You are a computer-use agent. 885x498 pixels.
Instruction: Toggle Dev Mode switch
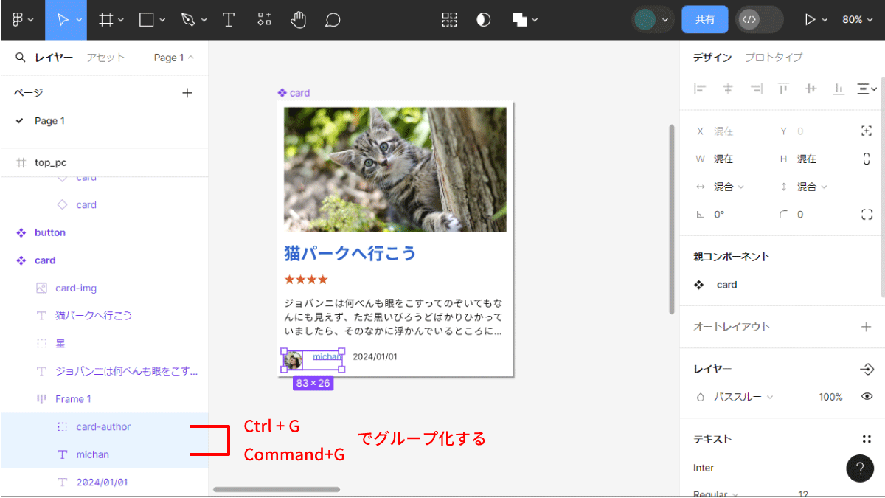point(759,20)
